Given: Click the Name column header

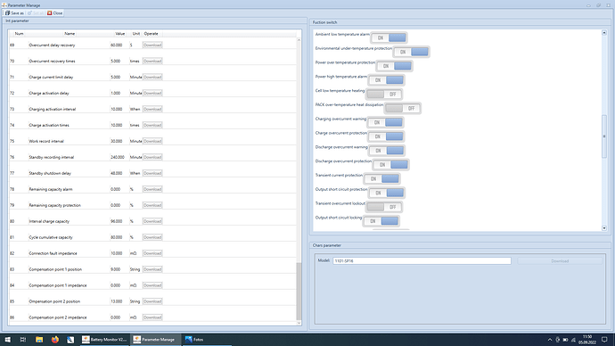Looking at the screenshot, I should [x=70, y=34].
